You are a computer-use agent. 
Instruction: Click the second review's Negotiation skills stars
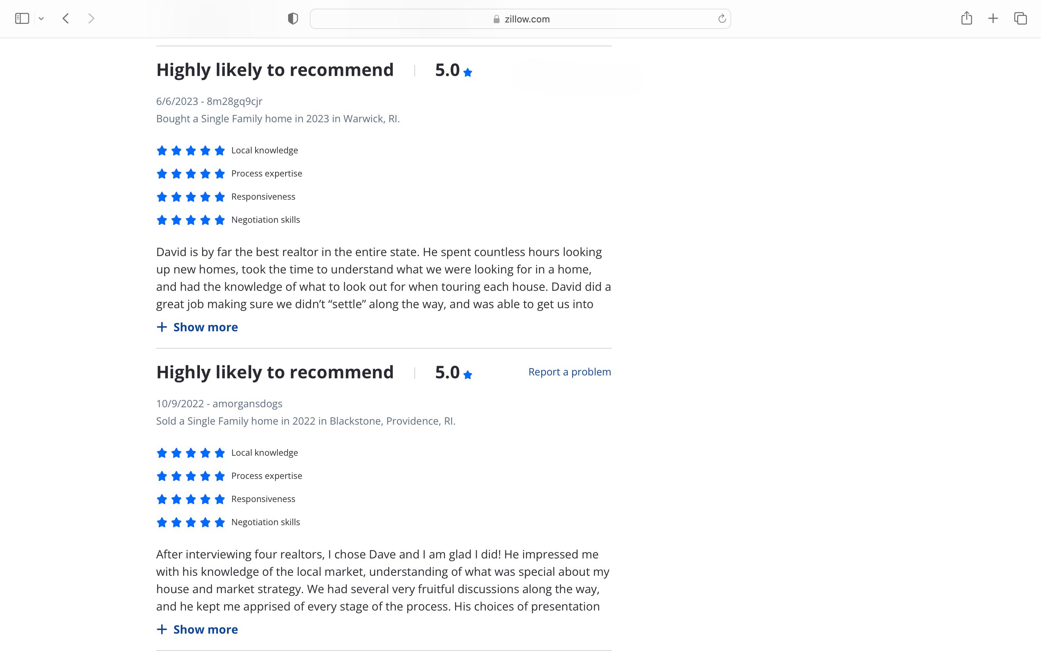(190, 522)
